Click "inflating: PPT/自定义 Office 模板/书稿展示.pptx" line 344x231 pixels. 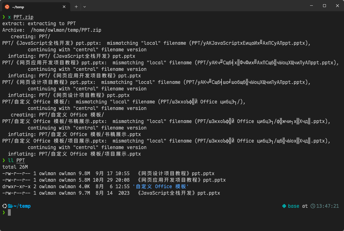tap(74, 134)
